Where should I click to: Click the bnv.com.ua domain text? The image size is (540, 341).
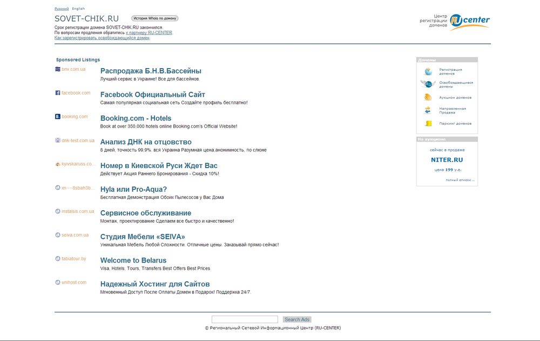(x=73, y=69)
